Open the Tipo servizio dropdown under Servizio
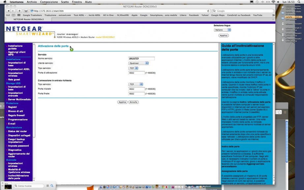The width and height of the screenshot is (304, 190). pyautogui.click(x=133, y=68)
